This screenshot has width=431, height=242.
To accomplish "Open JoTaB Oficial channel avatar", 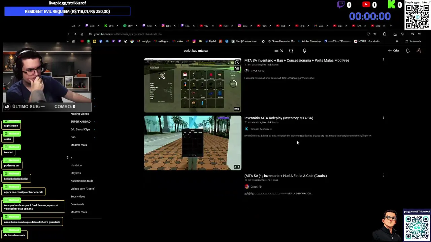I will point(247,71).
